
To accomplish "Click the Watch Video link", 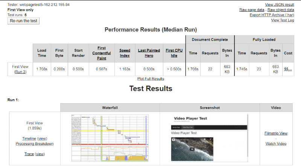I will point(276,143).
